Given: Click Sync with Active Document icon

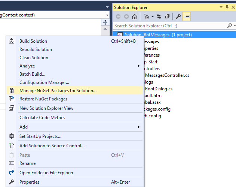Looking at the screenshot, I should [159, 16].
